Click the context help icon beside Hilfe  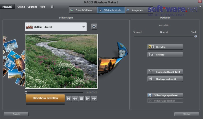pos(52,7)
